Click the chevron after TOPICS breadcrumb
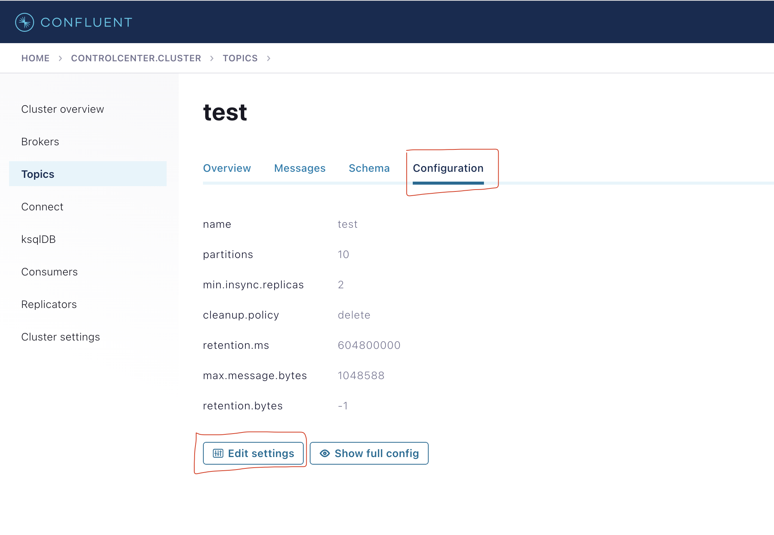 tap(268, 58)
